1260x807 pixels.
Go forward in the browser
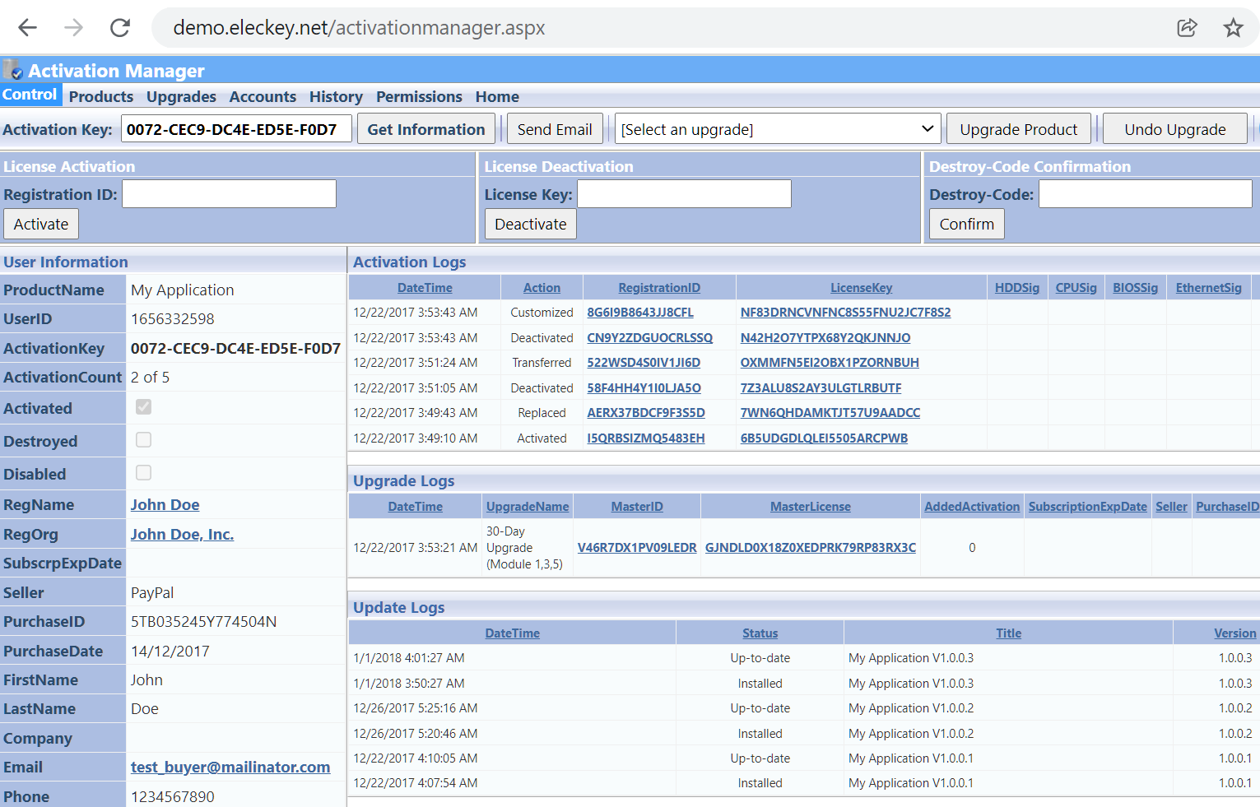pyautogui.click(x=74, y=28)
